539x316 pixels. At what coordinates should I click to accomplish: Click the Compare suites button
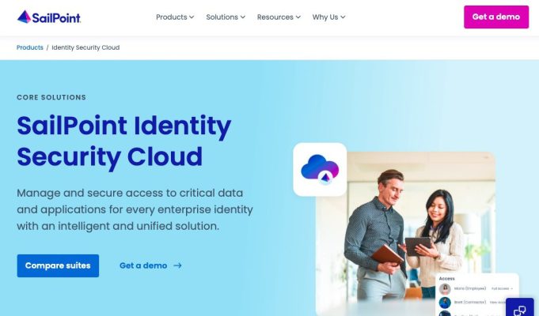(x=58, y=265)
